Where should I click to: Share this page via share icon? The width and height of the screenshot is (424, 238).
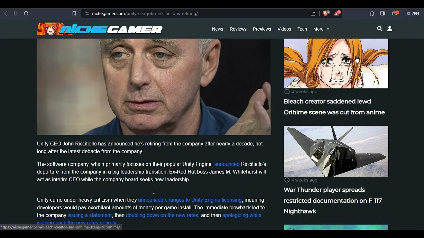pyautogui.click(x=313, y=14)
